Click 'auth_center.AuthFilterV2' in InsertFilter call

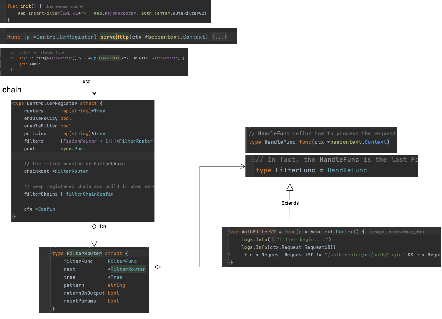[172, 13]
